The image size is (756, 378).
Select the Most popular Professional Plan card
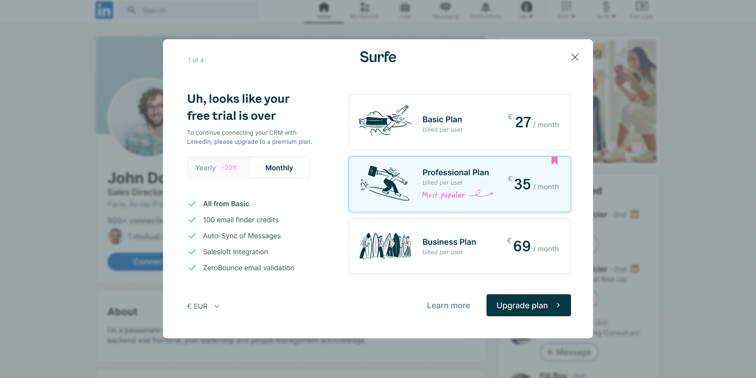click(x=459, y=184)
